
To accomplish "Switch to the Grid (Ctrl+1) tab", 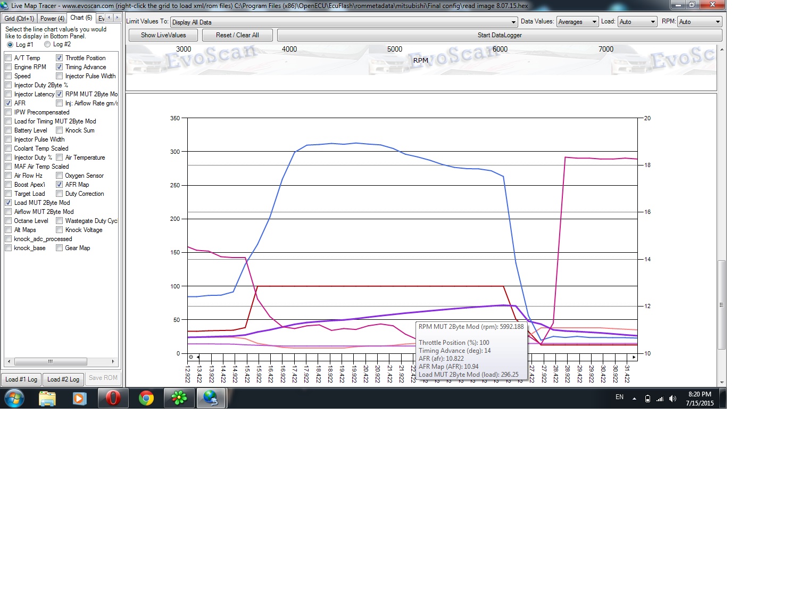I will (x=19, y=19).
